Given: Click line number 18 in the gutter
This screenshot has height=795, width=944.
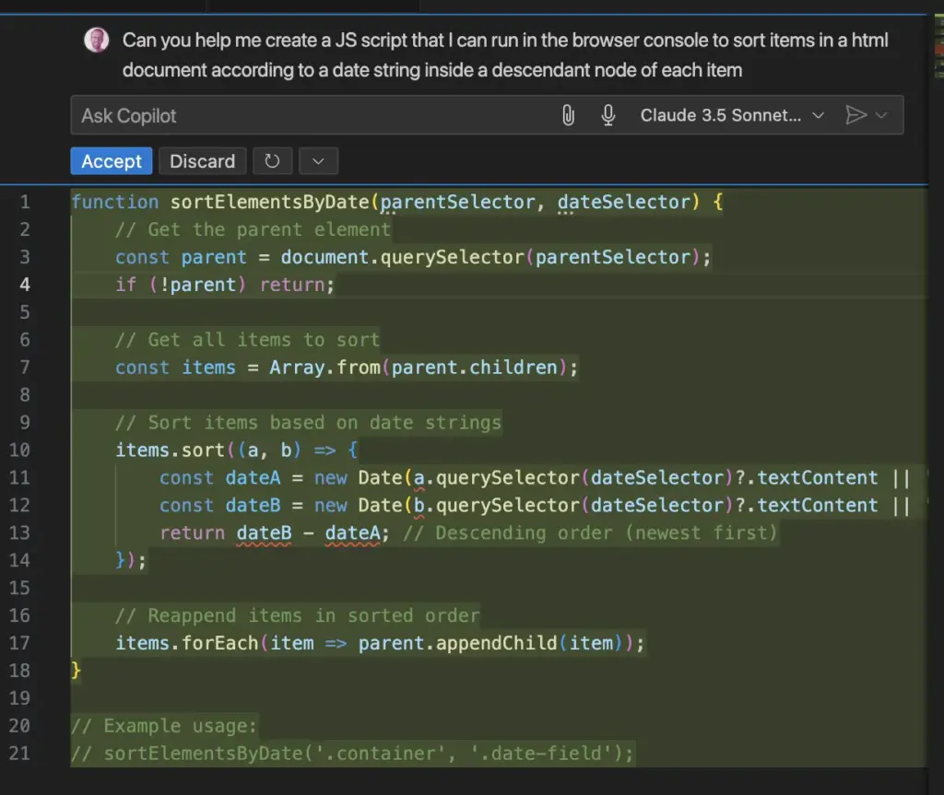Looking at the screenshot, I should [x=19, y=671].
